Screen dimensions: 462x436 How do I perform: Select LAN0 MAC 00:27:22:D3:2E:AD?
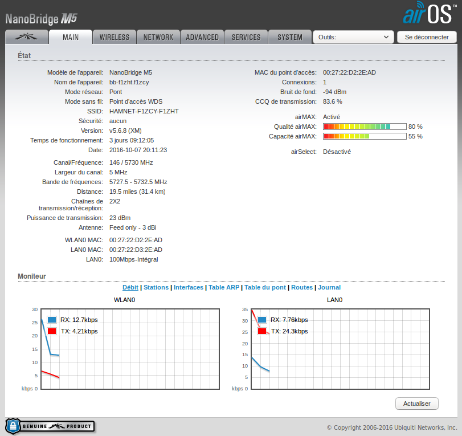click(136, 250)
